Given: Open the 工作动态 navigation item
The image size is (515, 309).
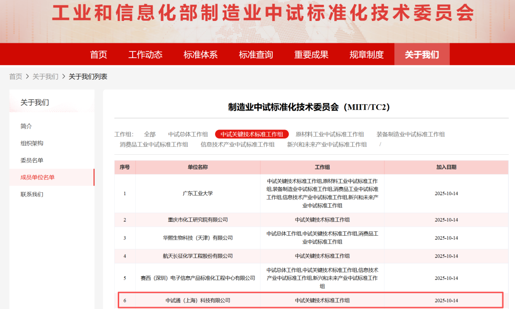Looking at the screenshot, I should pos(145,54).
